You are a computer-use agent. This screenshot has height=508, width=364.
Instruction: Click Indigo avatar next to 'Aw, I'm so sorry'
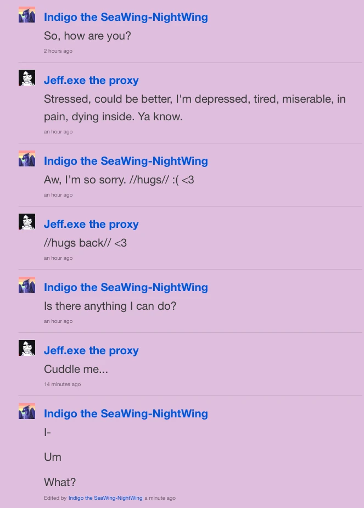(27, 158)
